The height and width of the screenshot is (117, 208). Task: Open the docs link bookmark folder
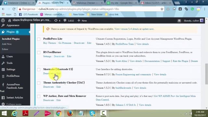click(112, 14)
